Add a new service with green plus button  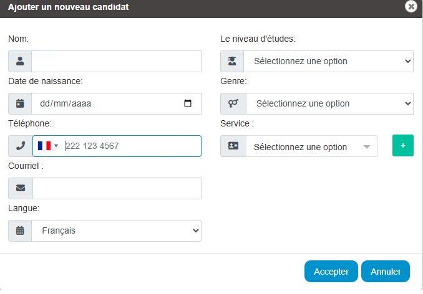(403, 145)
